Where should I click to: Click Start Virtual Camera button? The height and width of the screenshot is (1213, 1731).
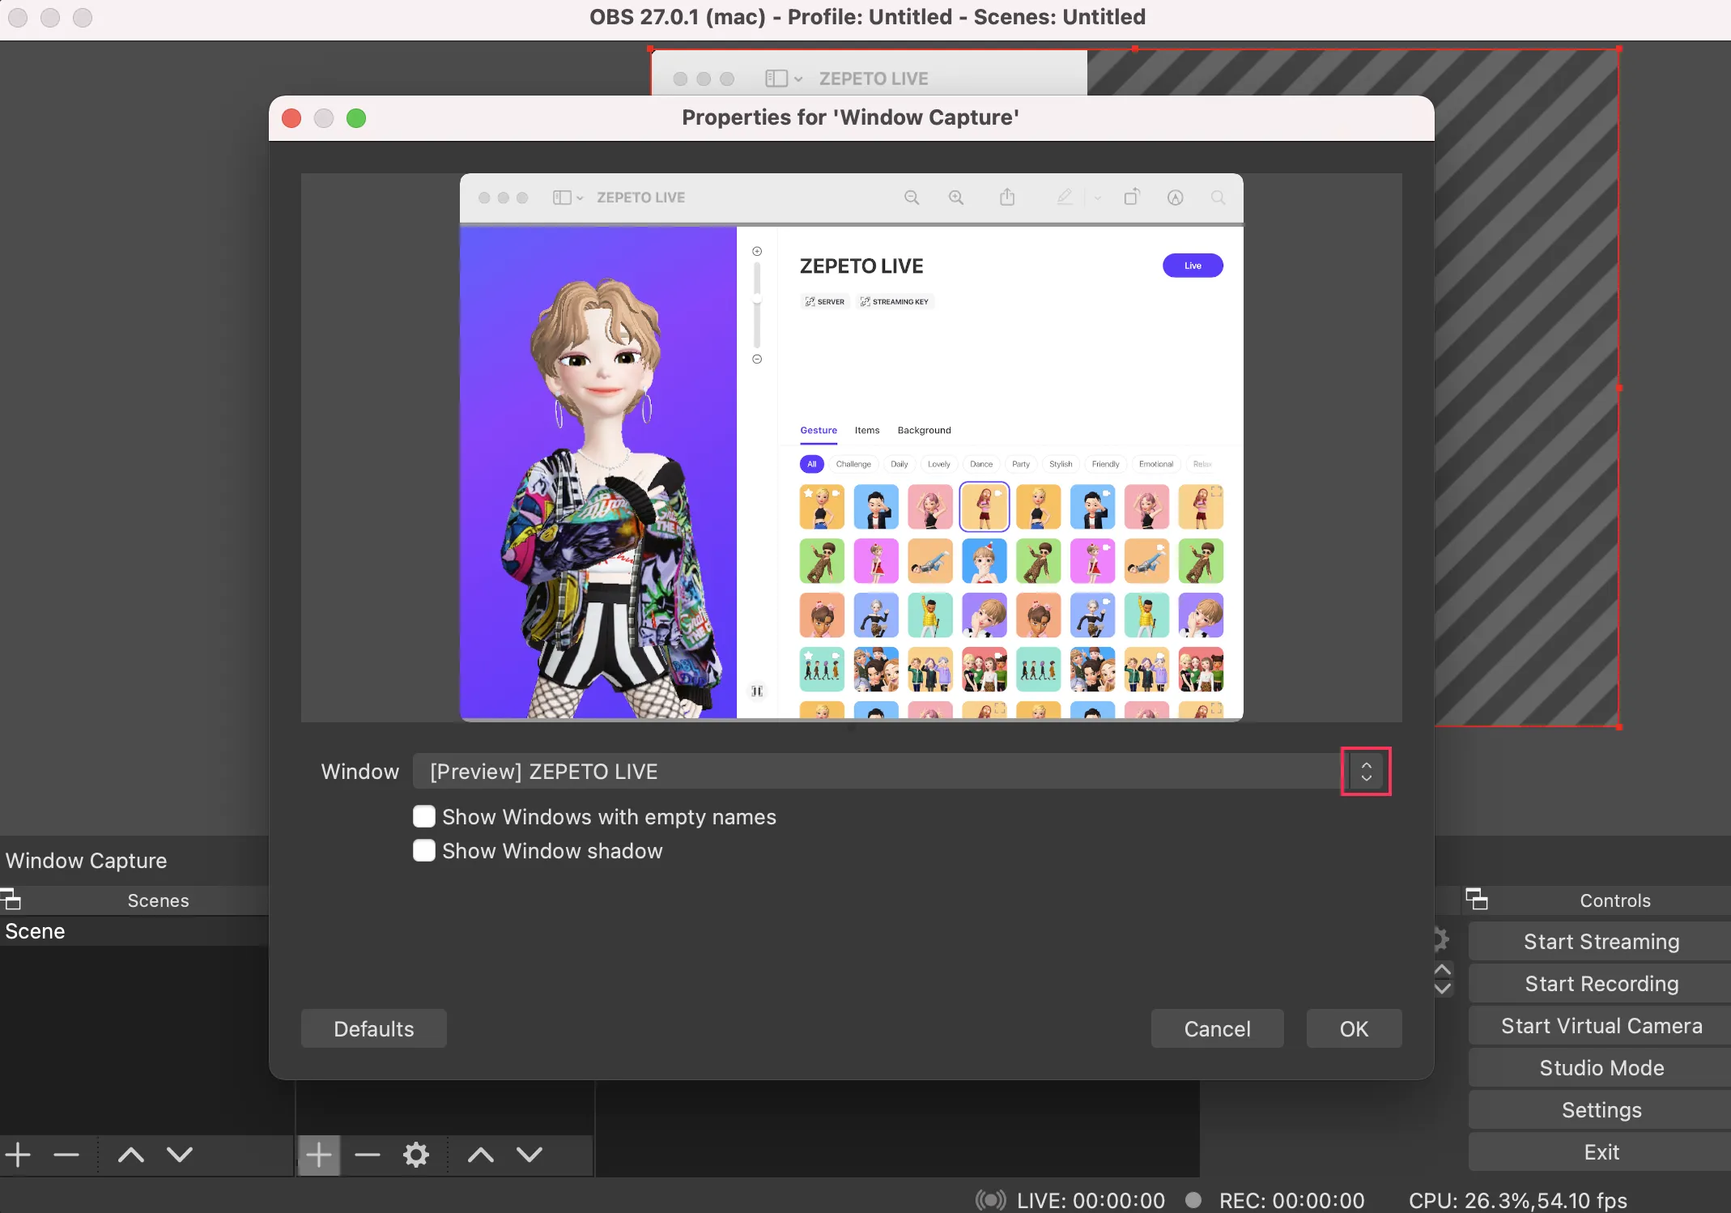click(1601, 1025)
